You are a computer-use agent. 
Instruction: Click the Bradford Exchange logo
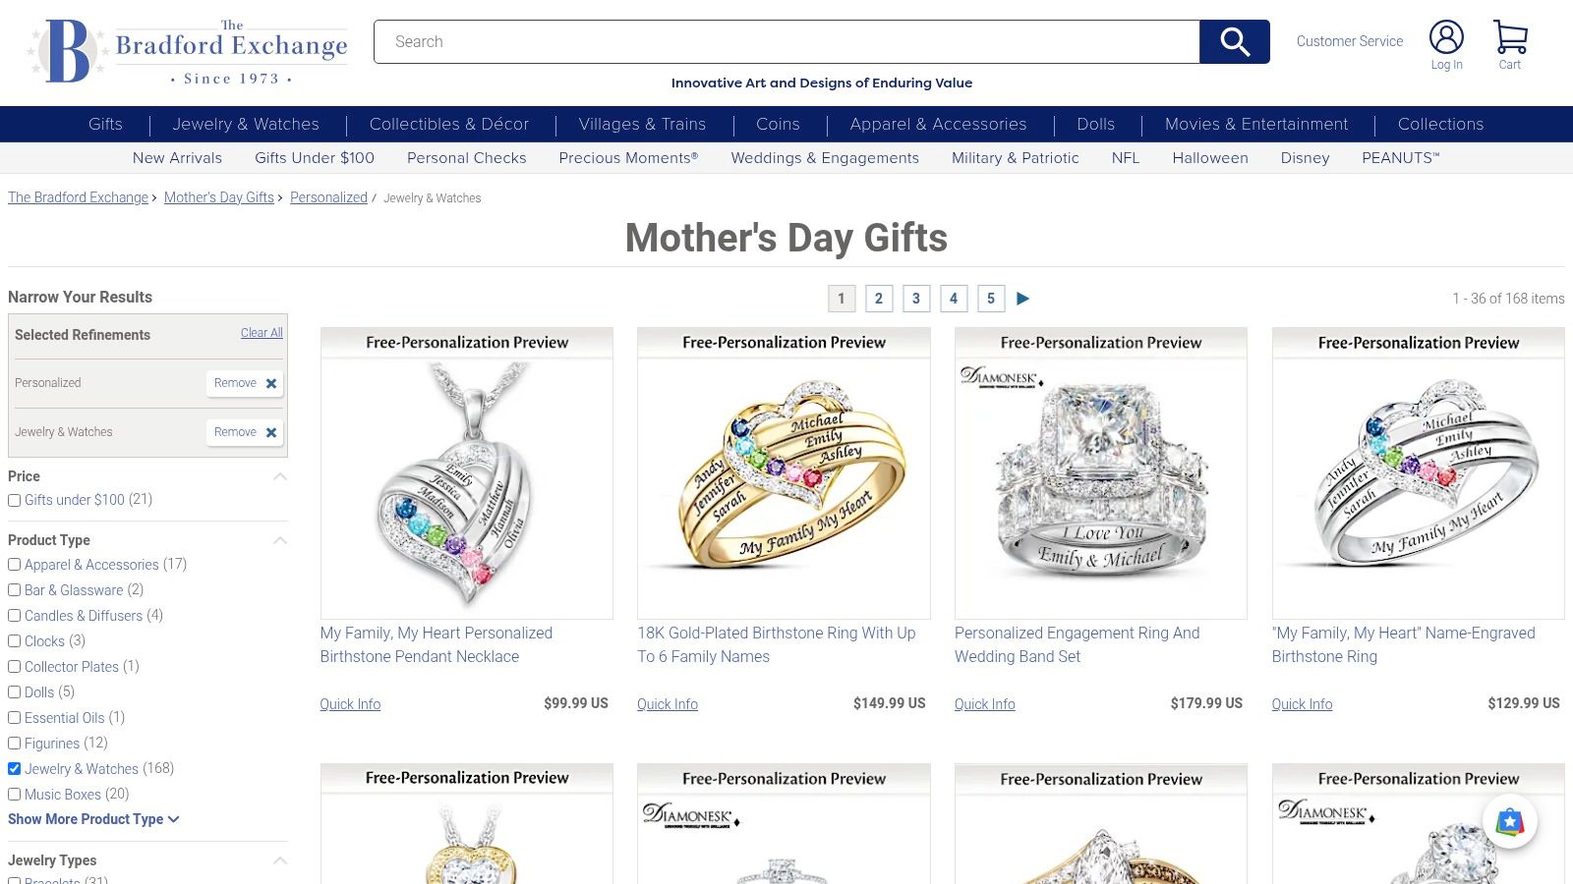[187, 50]
